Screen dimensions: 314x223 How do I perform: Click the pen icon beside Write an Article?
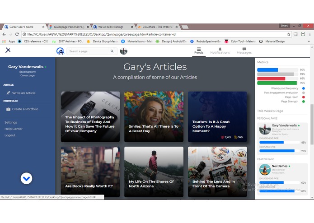pyautogui.click(x=8, y=93)
